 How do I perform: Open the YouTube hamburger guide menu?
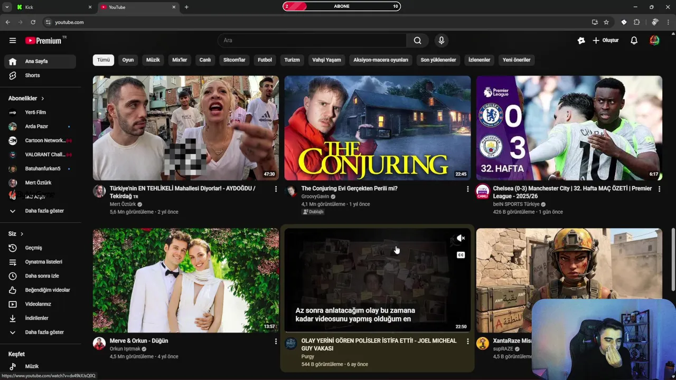[13, 41]
